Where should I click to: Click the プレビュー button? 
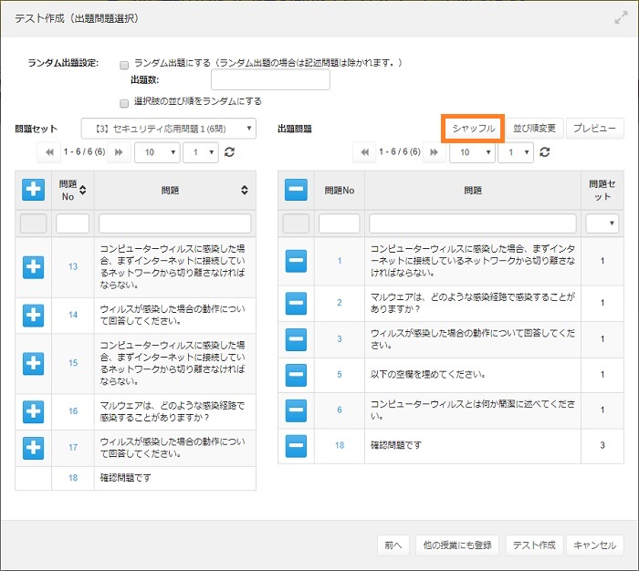[x=595, y=129]
